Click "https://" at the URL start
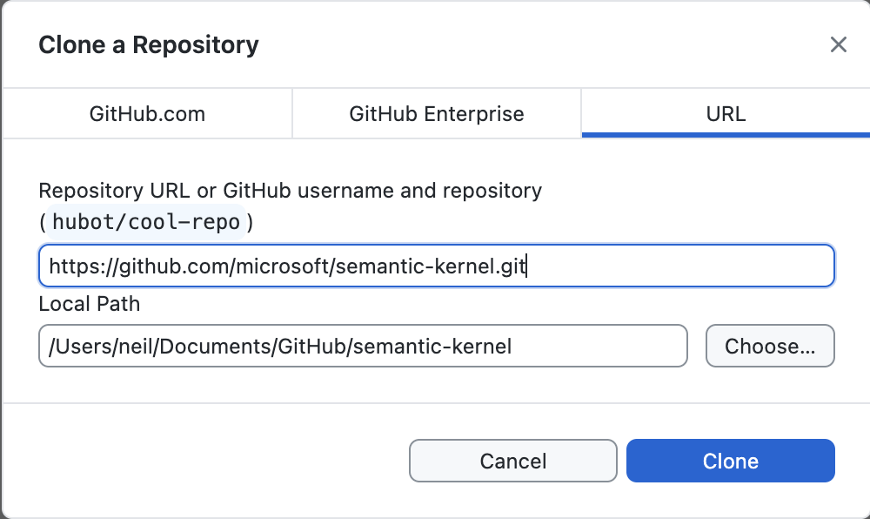Screen dimensions: 870x519 pyautogui.click(x=80, y=266)
